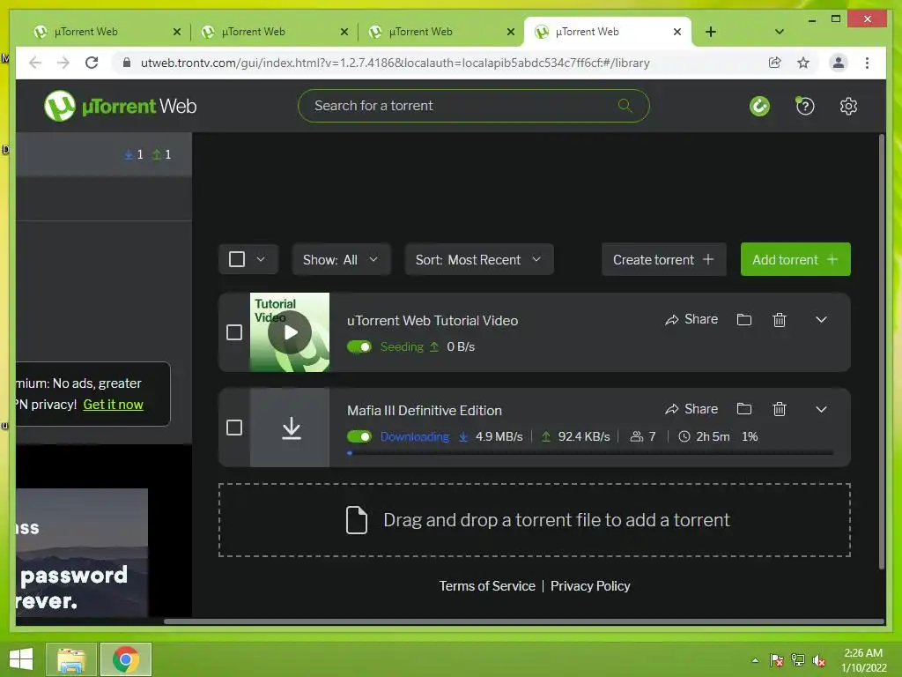Open File Explorer from the taskbar
This screenshot has width=902, height=677.
coord(71,659)
